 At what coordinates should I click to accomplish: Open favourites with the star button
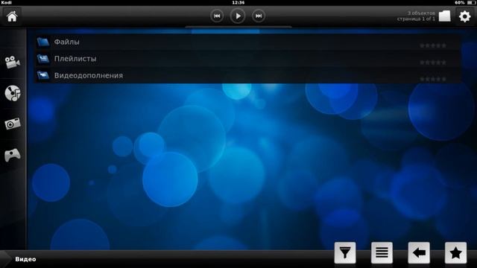click(455, 253)
